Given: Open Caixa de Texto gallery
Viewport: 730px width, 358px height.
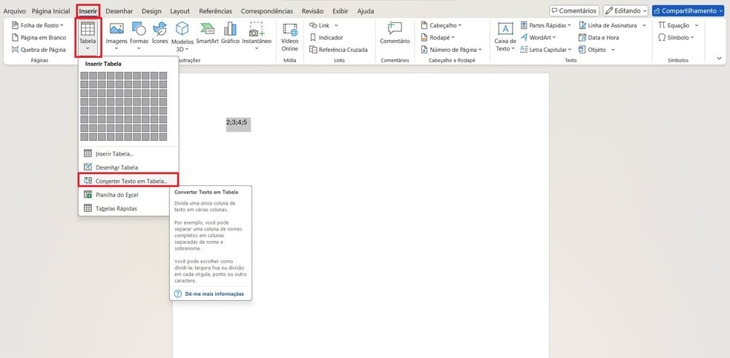Looking at the screenshot, I should (x=505, y=37).
